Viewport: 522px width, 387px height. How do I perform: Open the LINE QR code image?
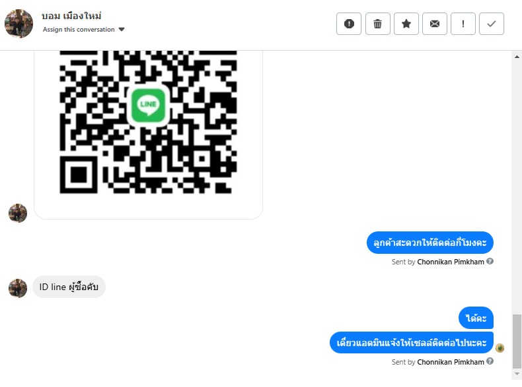click(x=148, y=122)
